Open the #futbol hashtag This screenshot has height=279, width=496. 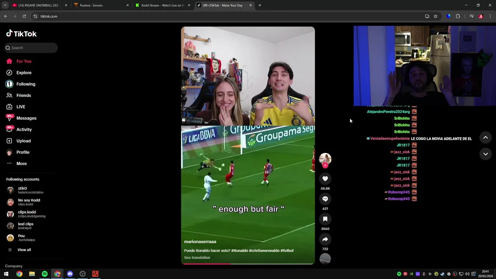click(287, 251)
